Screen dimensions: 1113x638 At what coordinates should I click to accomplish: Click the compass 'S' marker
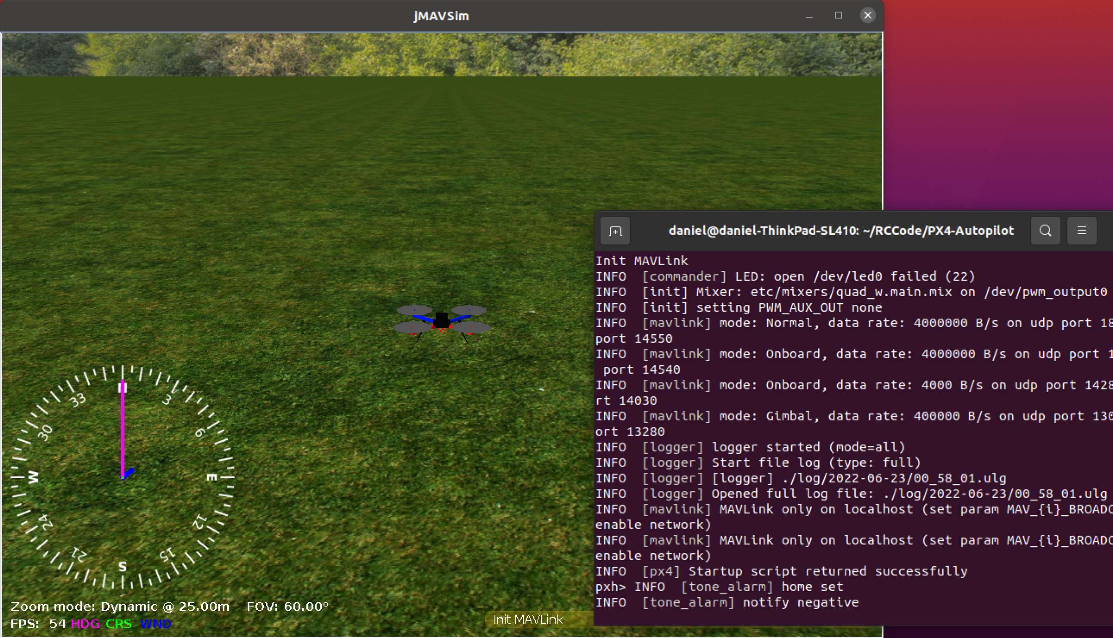tap(123, 567)
